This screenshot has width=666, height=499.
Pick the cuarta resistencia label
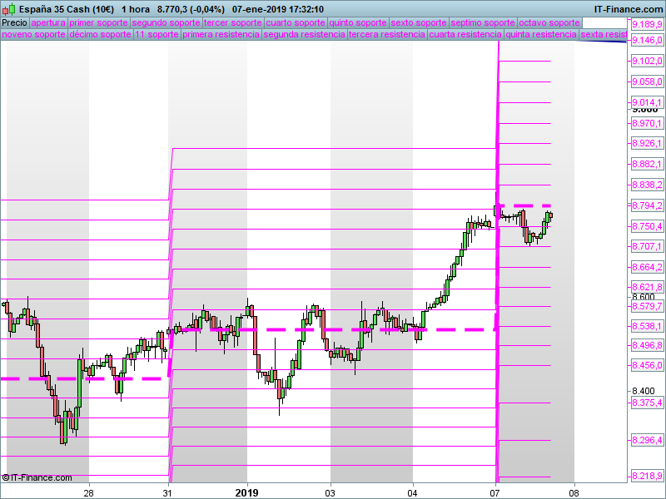[x=466, y=34]
